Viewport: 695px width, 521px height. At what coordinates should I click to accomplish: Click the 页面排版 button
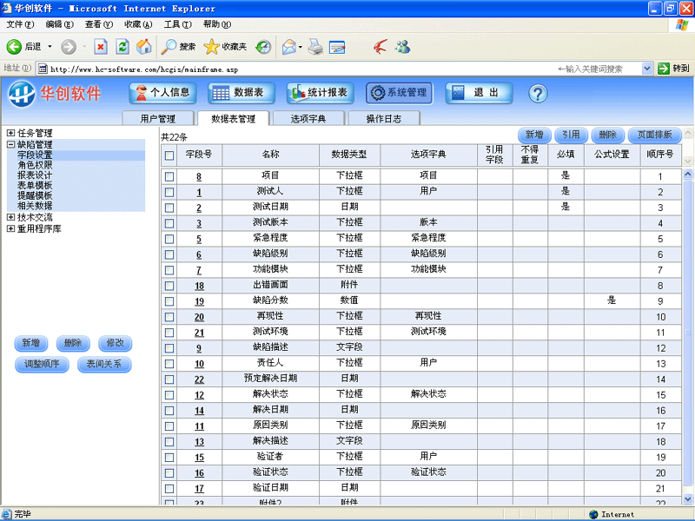point(655,135)
